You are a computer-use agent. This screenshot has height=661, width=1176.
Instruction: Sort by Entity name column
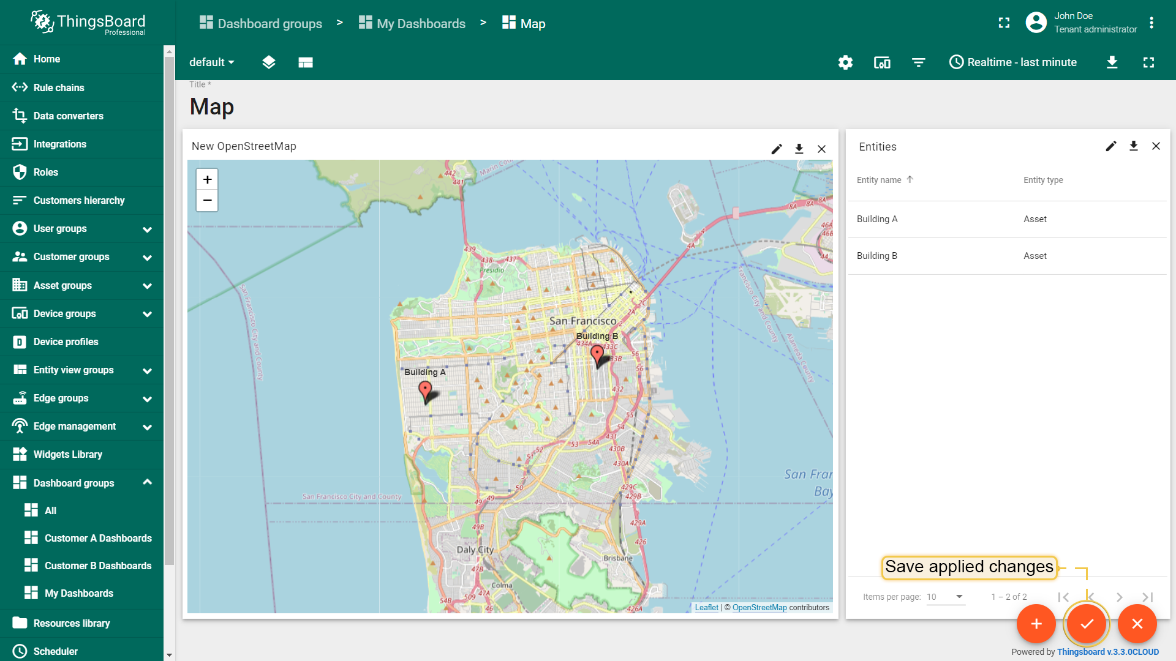coord(884,179)
